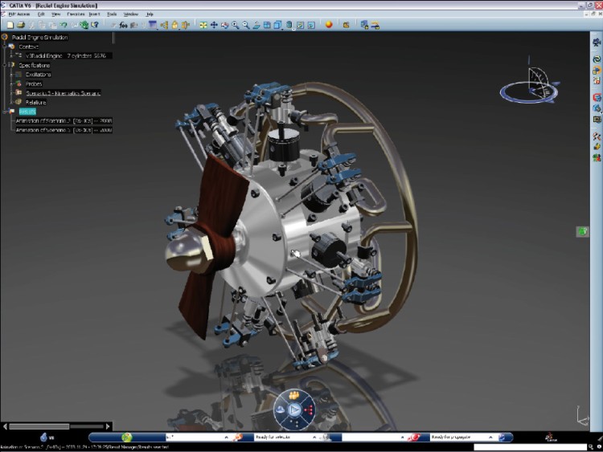Click the Fit All In icon
Viewport: 603px width, 452px height.
(x=203, y=25)
